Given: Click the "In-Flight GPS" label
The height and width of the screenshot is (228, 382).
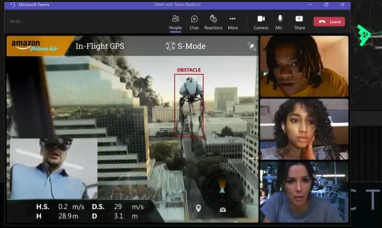Looking at the screenshot, I should [100, 46].
